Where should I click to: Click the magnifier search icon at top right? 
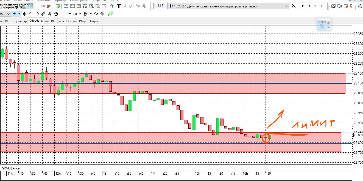(360, 6)
